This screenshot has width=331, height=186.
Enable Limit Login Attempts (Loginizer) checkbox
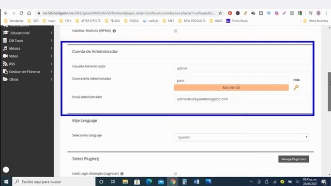click(x=175, y=174)
